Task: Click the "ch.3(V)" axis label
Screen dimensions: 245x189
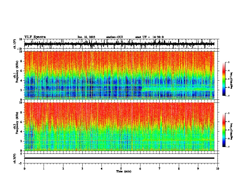Action: point(15,158)
